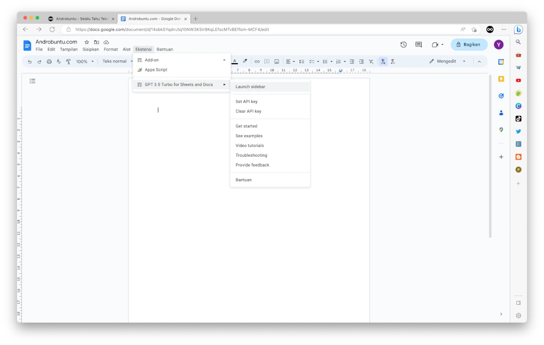The image size is (544, 345).
Task: Use the paint format tool
Action: [x=69, y=61]
